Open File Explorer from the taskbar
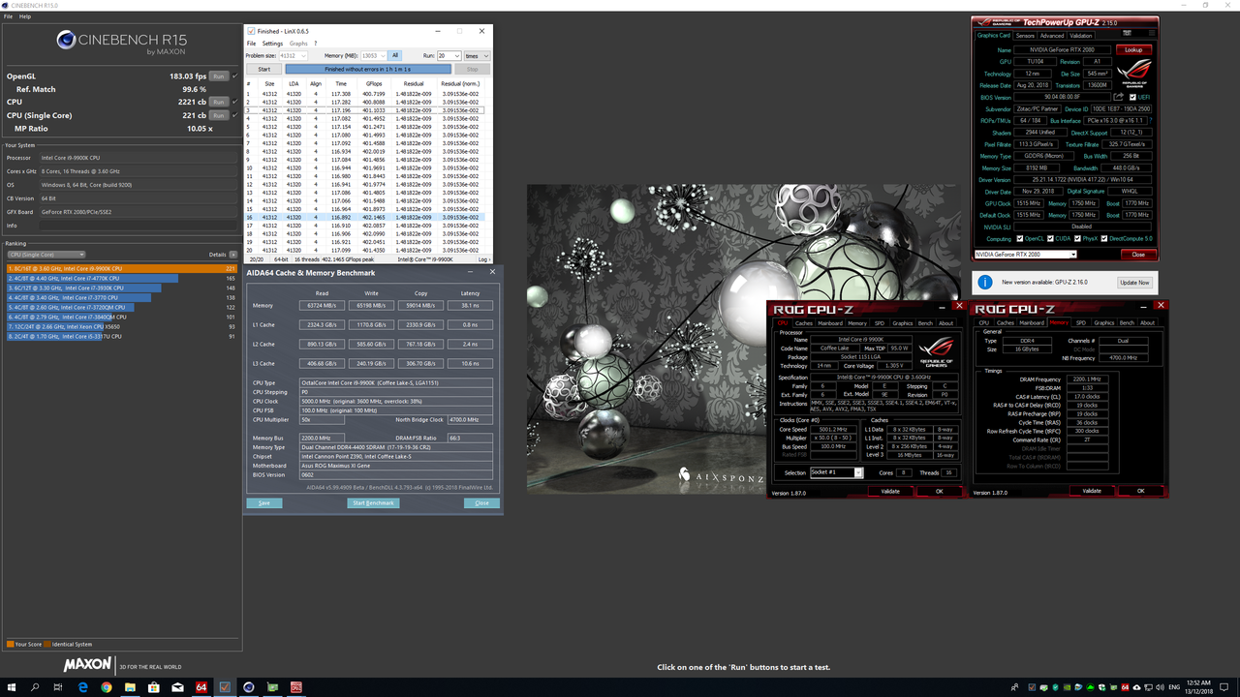Screen dimensions: 1240x697 click(x=131, y=687)
